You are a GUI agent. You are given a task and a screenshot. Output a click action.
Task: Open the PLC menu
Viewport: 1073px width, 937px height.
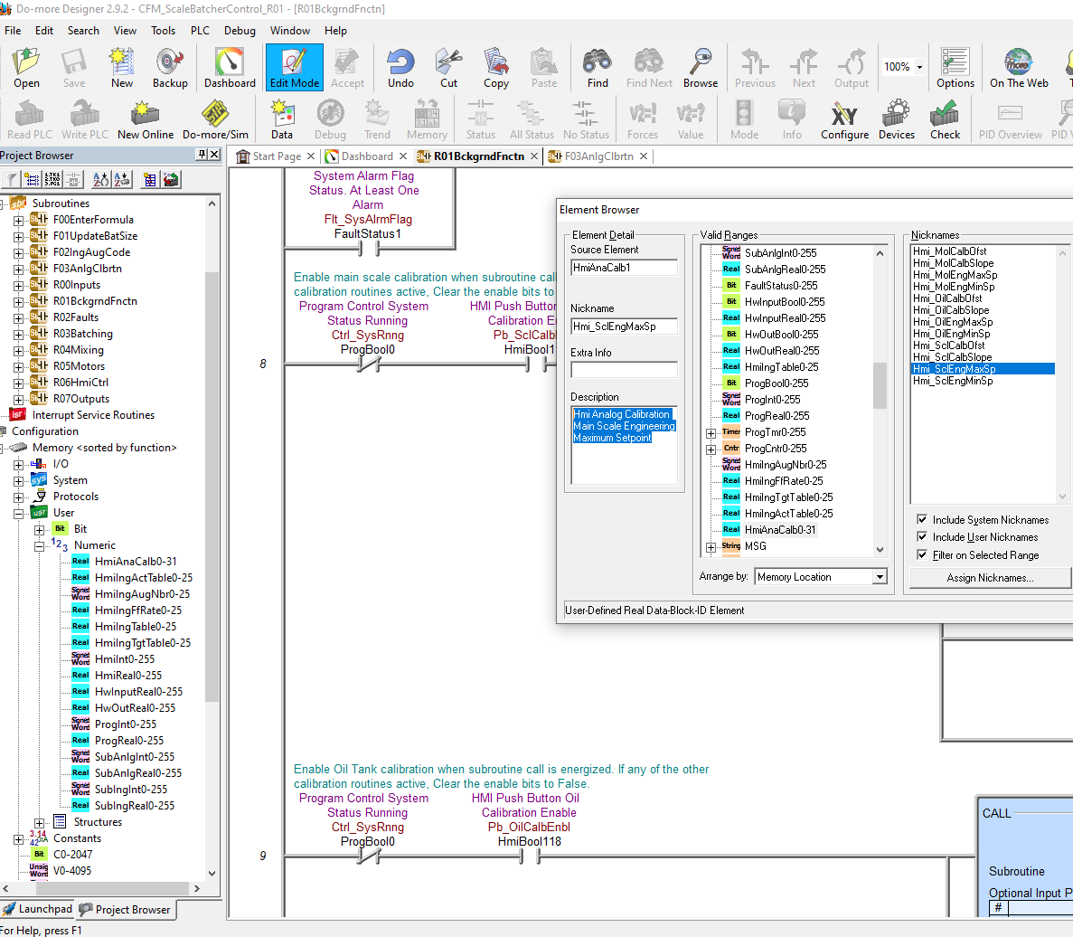coord(199,30)
